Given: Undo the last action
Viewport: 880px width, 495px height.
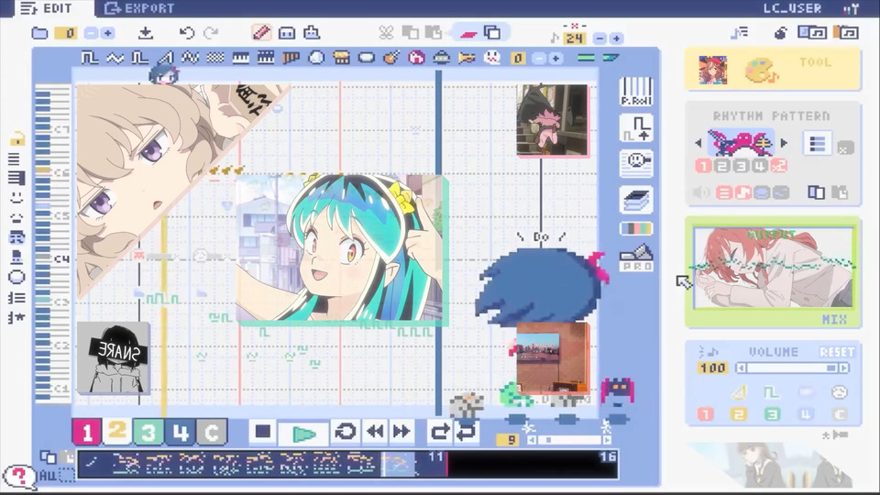Looking at the screenshot, I should 186,33.
